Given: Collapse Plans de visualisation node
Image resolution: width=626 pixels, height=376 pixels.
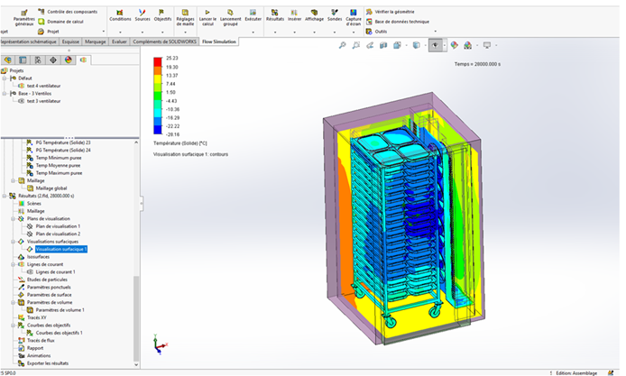Looking at the screenshot, I should [x=14, y=219].
